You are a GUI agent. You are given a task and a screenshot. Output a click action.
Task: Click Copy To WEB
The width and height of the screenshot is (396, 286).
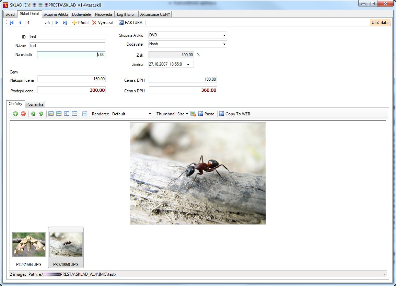pos(235,114)
